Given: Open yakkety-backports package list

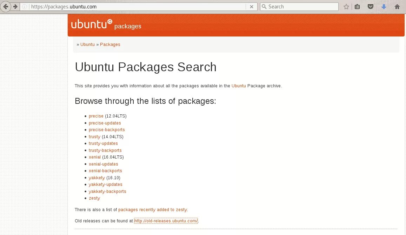Looking at the screenshot, I should point(107,192).
